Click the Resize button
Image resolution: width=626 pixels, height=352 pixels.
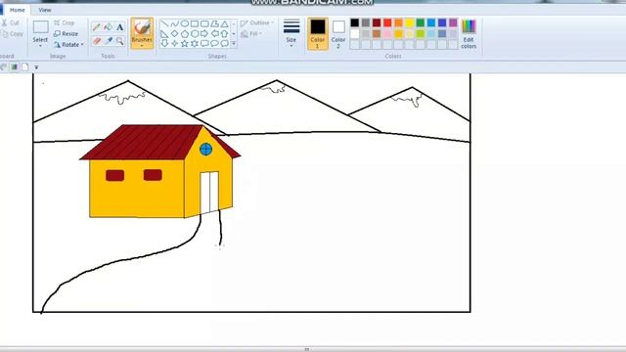66,34
